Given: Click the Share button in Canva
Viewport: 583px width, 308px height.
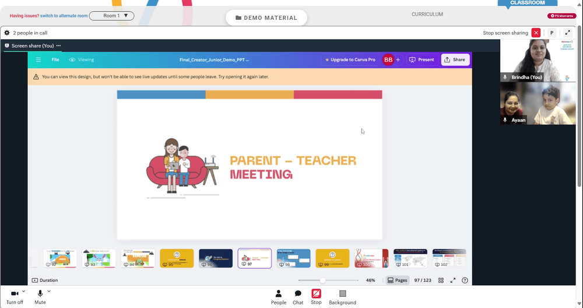Looking at the screenshot, I should pos(455,60).
